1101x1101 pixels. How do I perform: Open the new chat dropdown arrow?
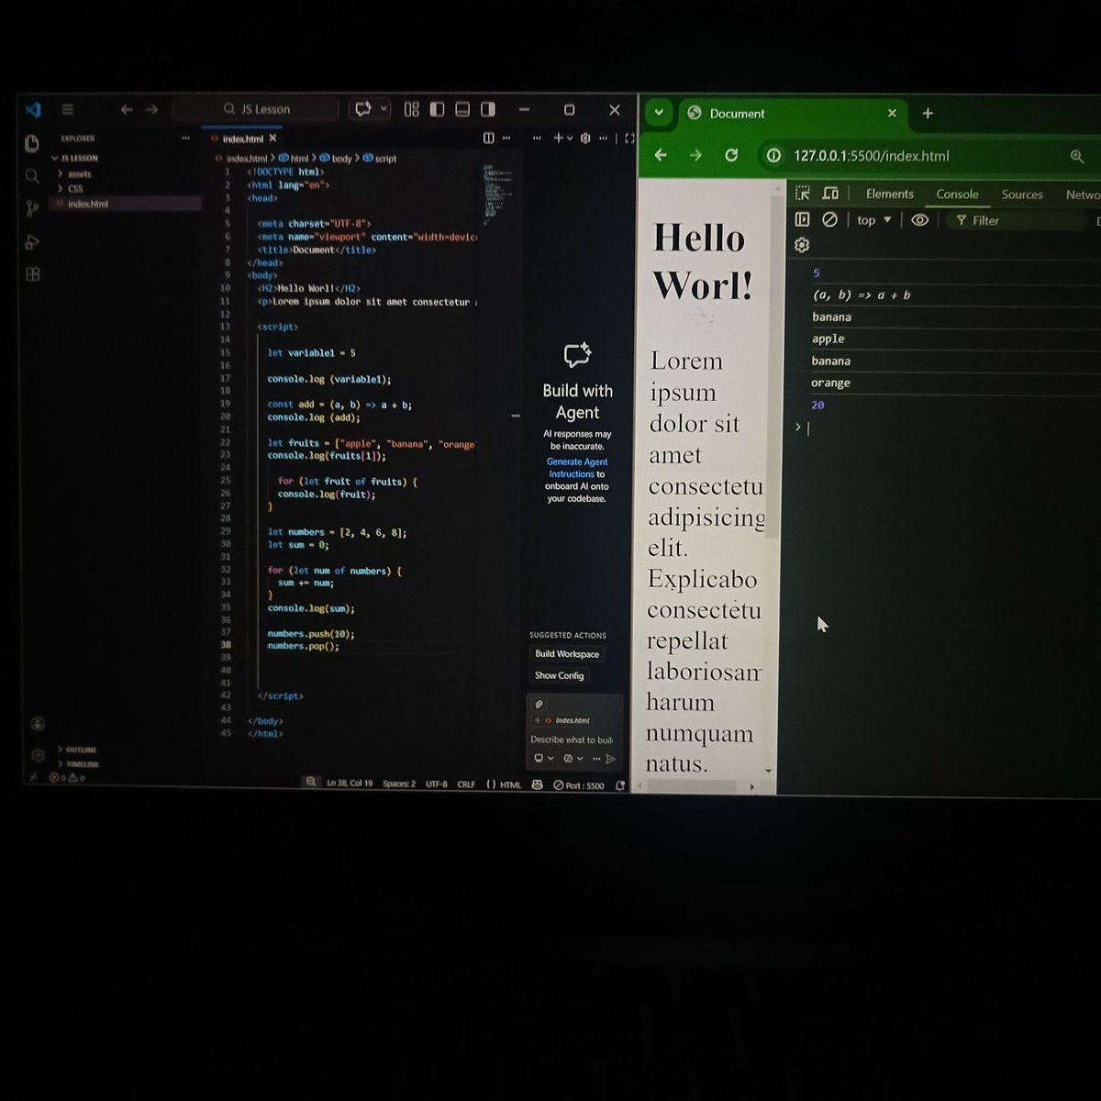point(570,139)
